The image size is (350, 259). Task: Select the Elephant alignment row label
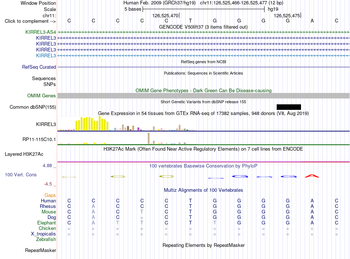pos(46,223)
